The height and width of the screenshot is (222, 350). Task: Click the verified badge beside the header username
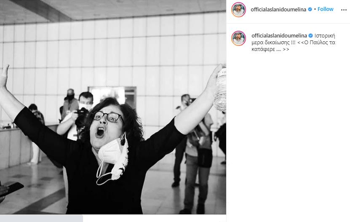coord(310,9)
